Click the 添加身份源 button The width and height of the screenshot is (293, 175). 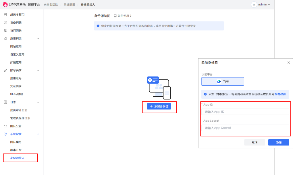click(x=159, y=106)
